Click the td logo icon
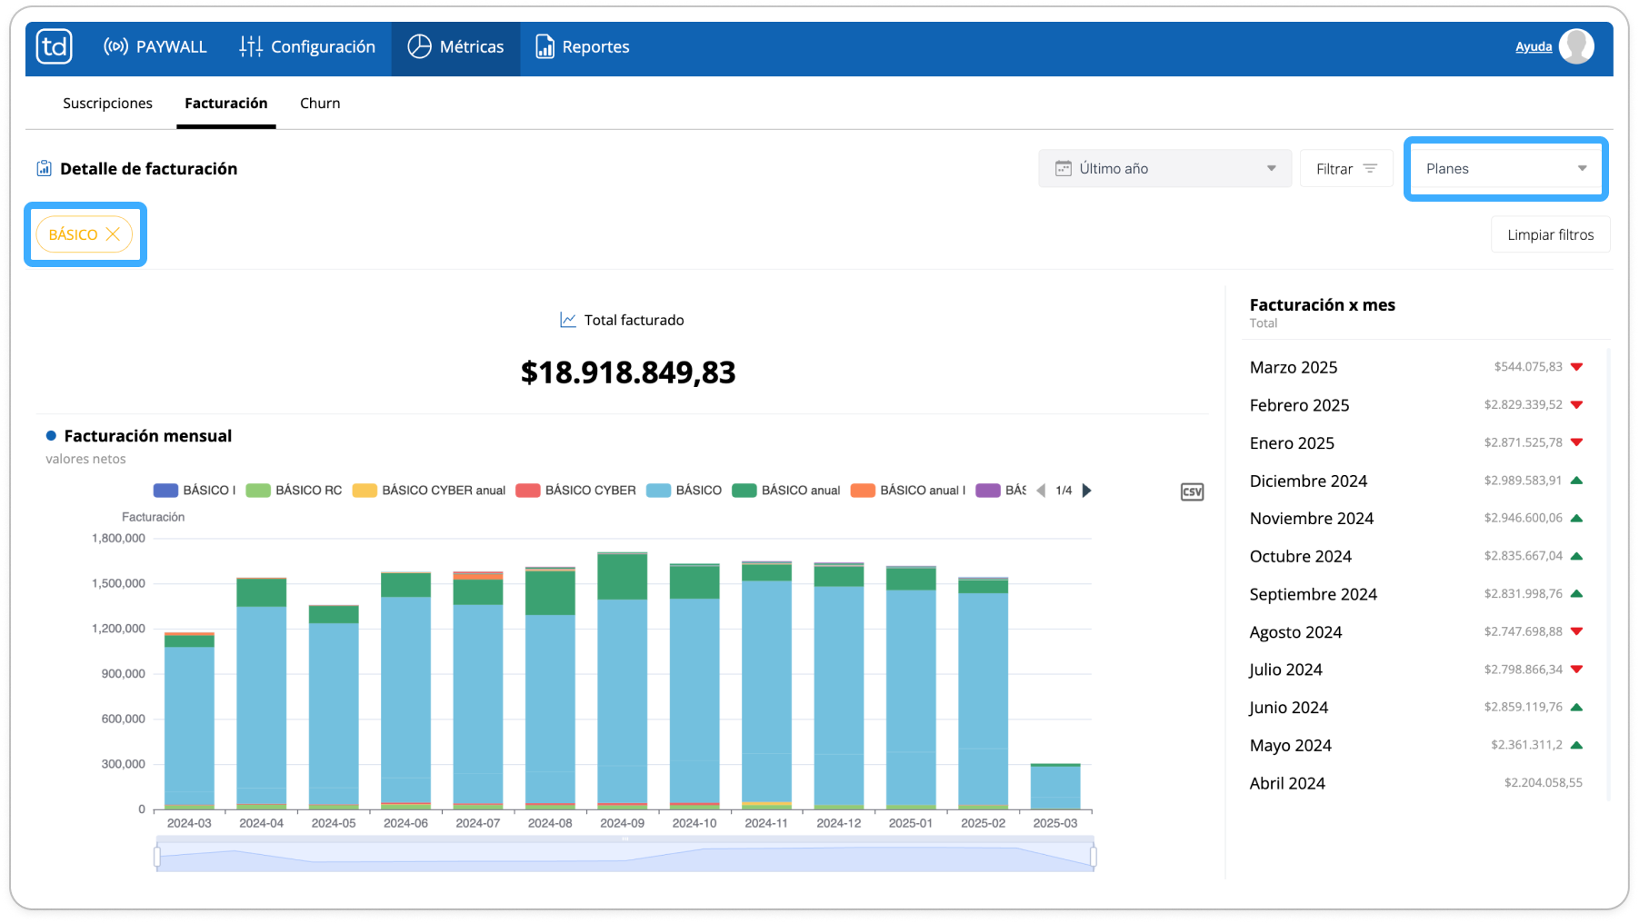The image size is (1639, 923). pos(55,46)
